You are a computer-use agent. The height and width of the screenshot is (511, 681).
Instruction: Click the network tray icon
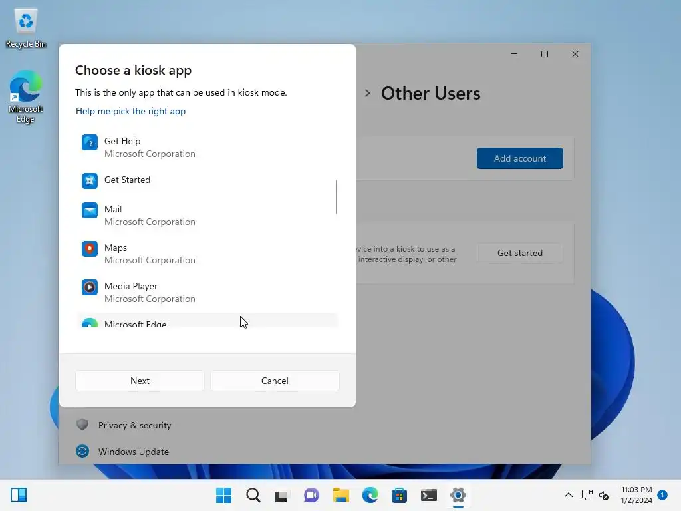tap(587, 495)
